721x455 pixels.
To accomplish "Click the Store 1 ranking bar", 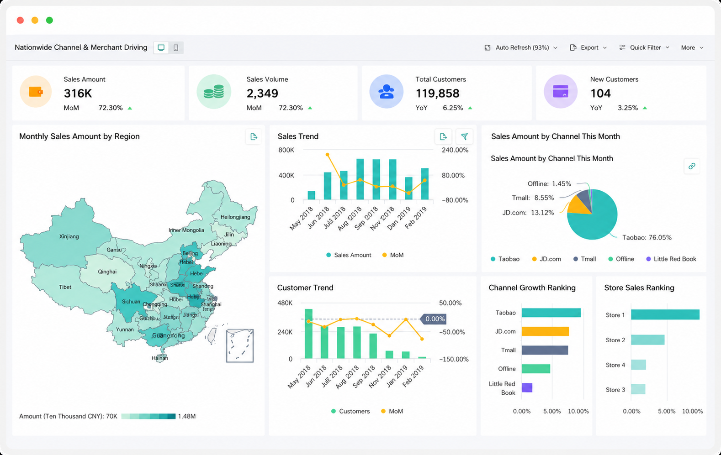I will pyautogui.click(x=665, y=314).
